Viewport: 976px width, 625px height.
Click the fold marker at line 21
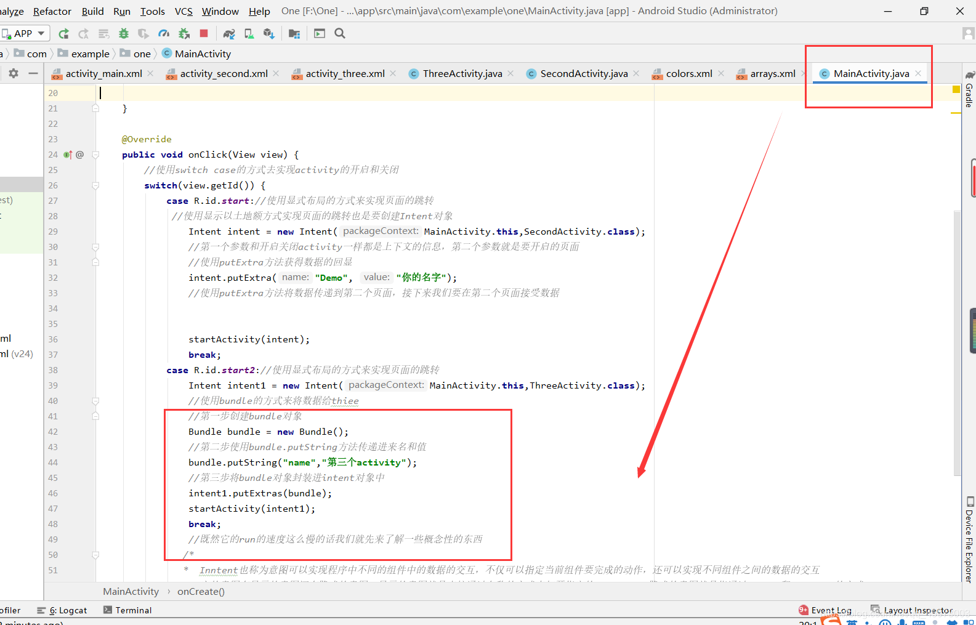(95, 108)
